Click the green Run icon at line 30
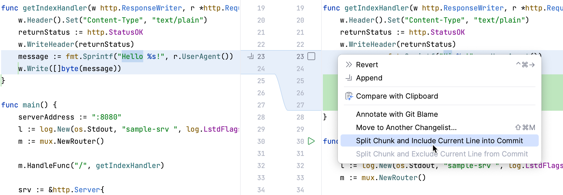 coord(311,141)
